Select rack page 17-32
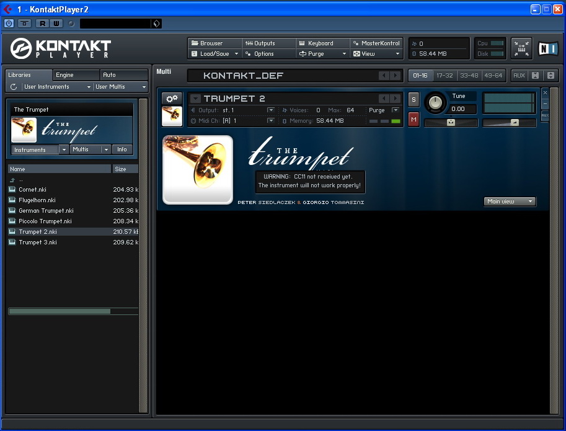Image resolution: width=566 pixels, height=431 pixels. [x=444, y=76]
